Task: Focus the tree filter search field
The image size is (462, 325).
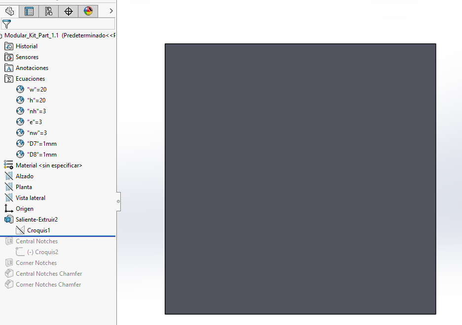Action: point(58,24)
